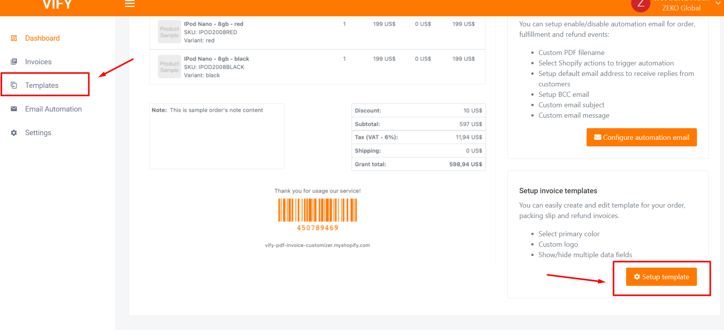Open the Dashboard menu item
Viewport: 724px width, 335px height.
(x=42, y=38)
